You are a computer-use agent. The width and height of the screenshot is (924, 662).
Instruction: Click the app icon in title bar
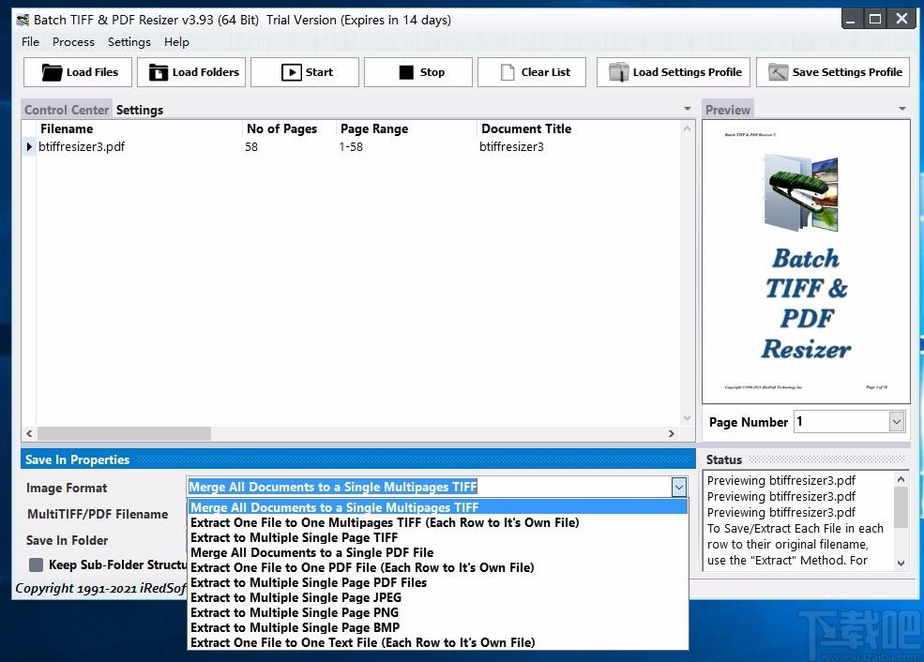[x=23, y=20]
